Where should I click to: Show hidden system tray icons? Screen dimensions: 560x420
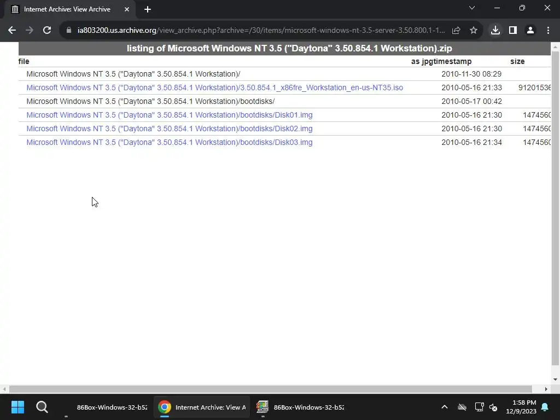445,407
